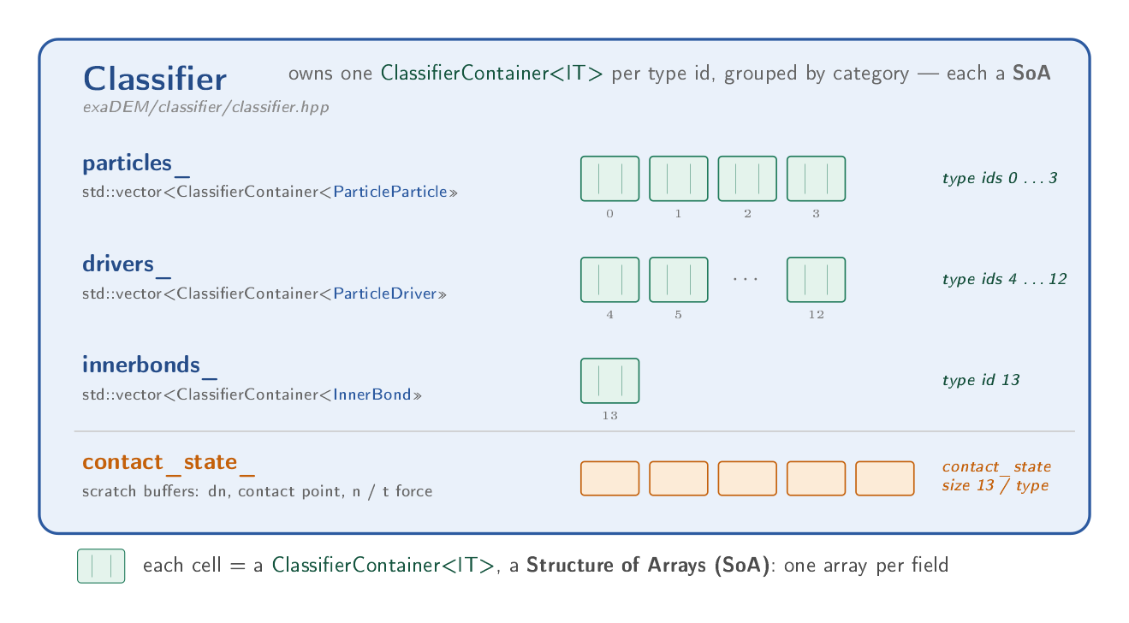Click the 'drivers_' heading
Screen dimensions: 1129x623
click(126, 264)
